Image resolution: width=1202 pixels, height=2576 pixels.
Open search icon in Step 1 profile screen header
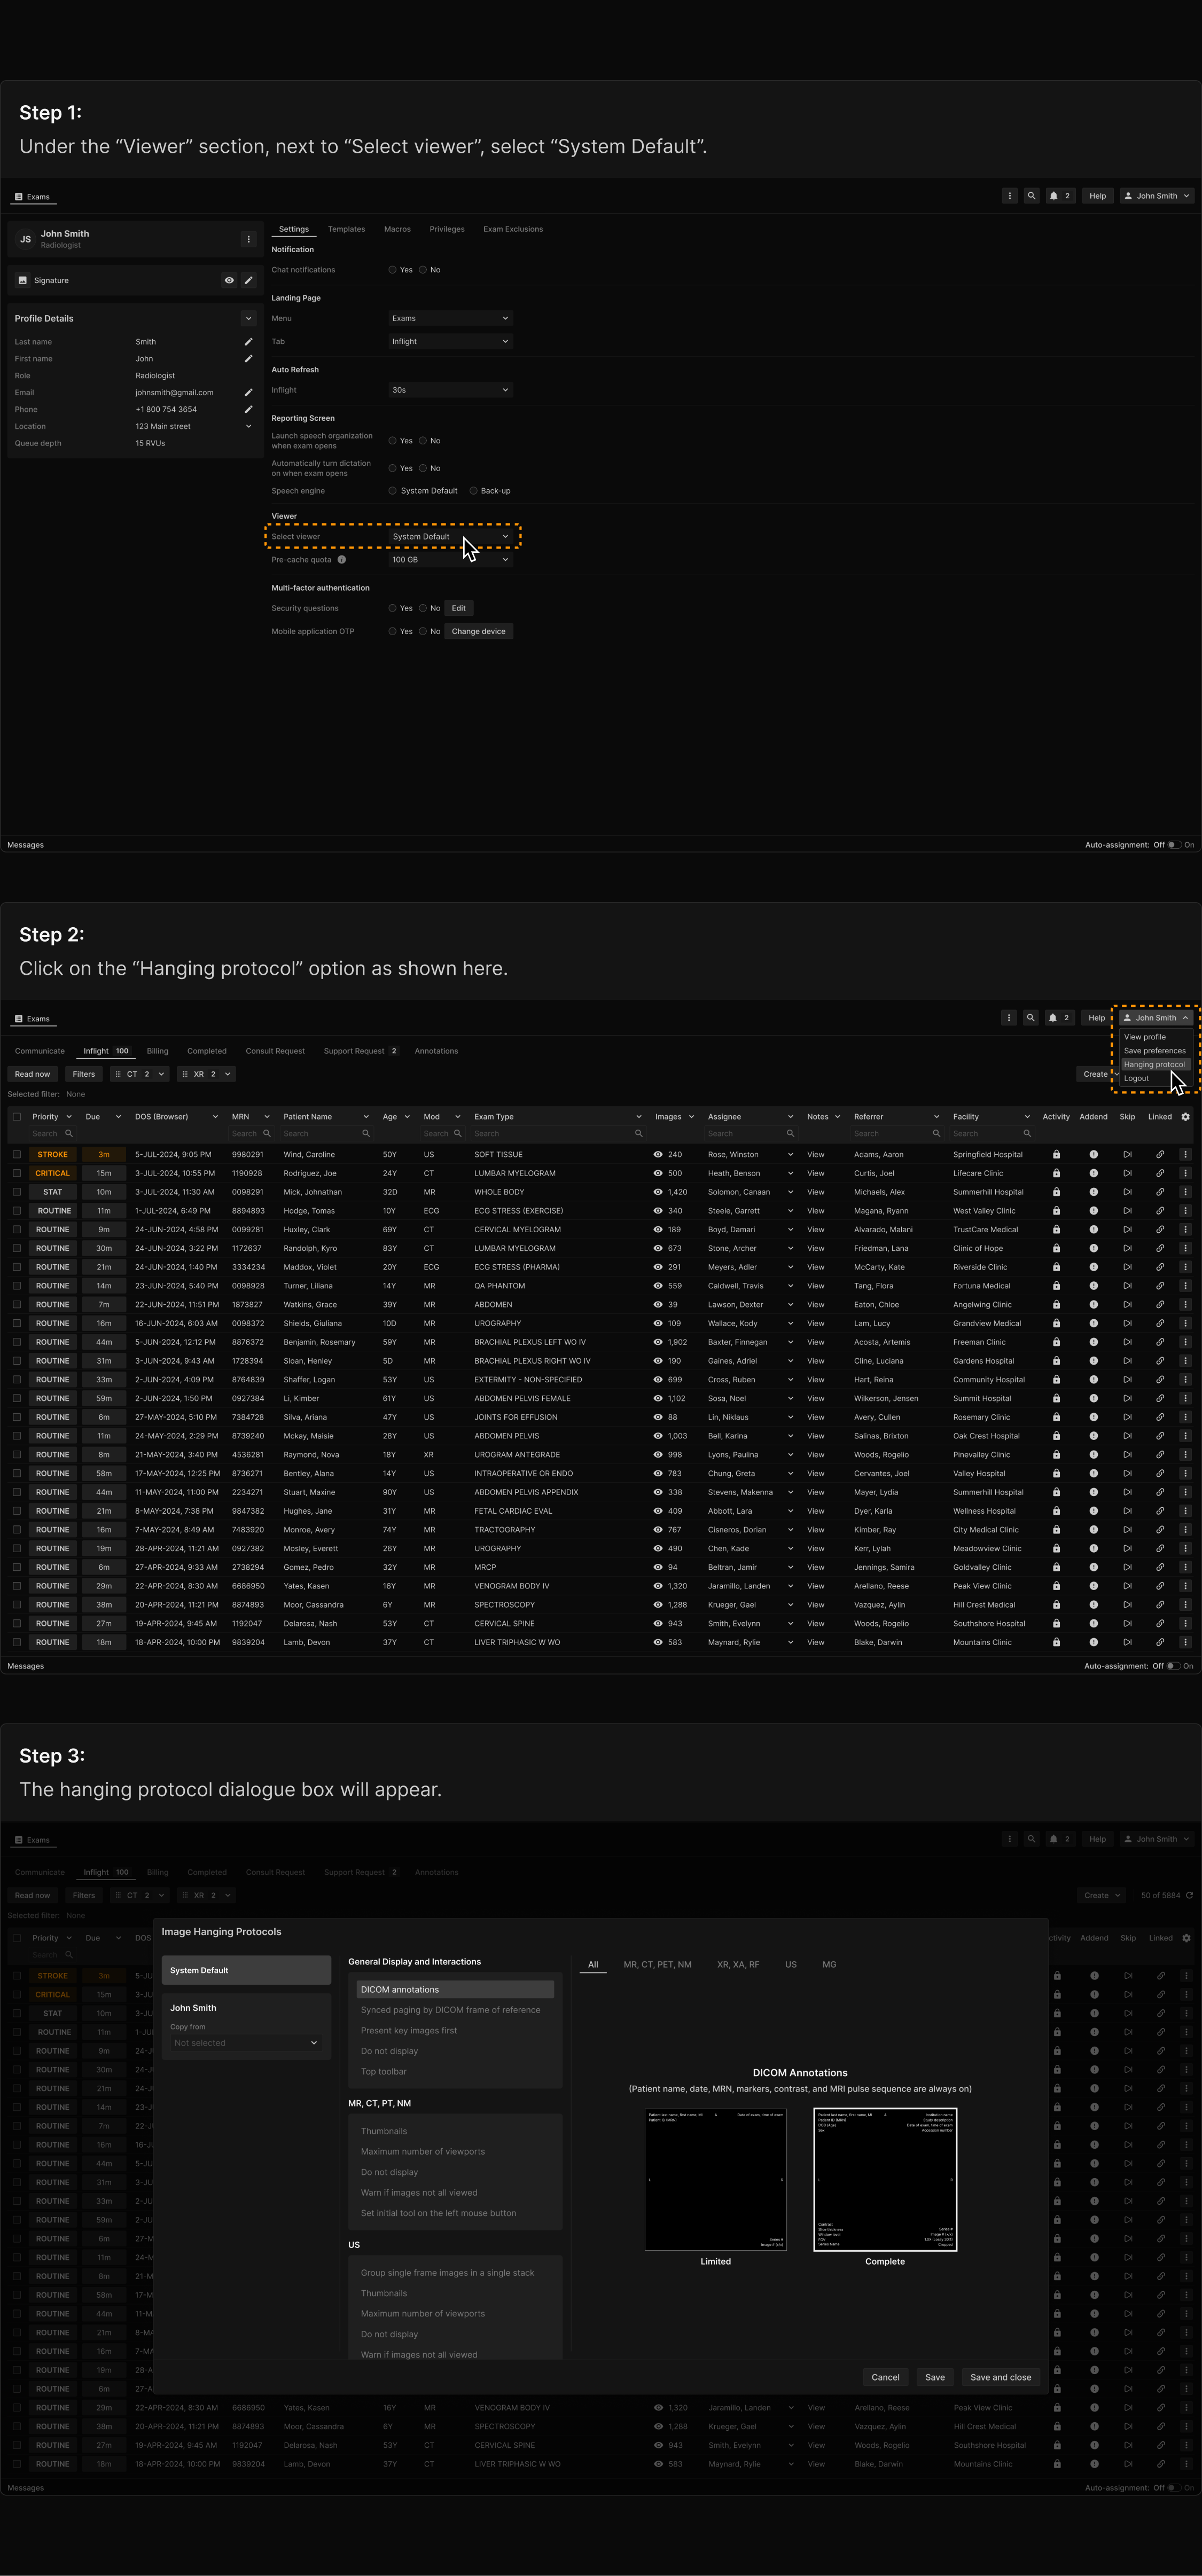(1031, 196)
